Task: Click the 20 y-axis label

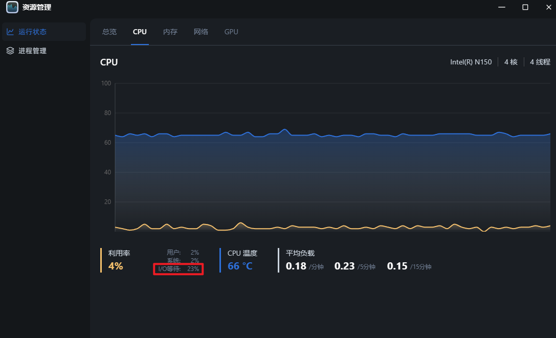Action: (x=107, y=202)
